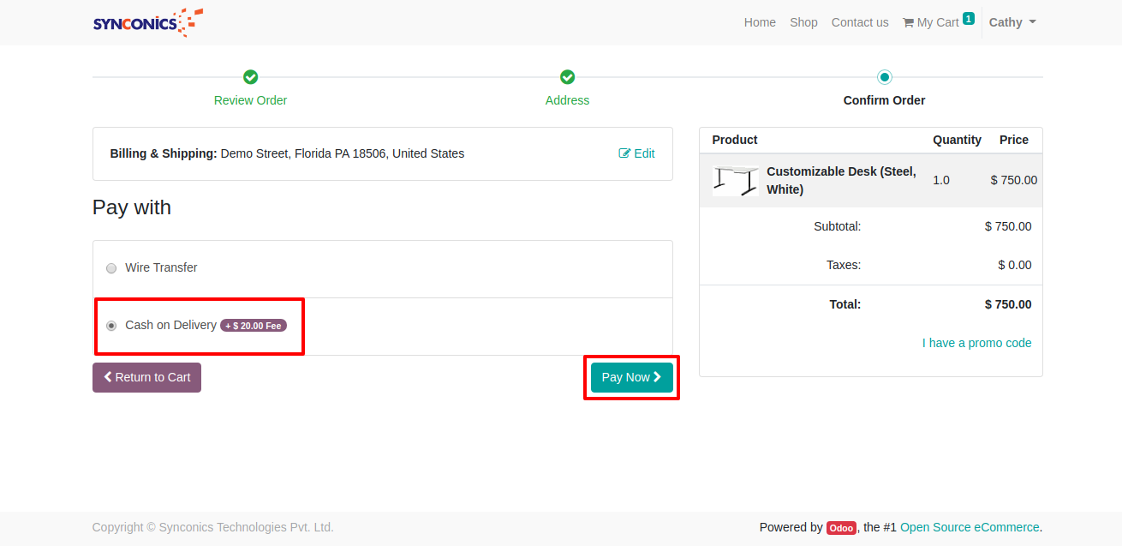This screenshot has height=546, width=1122.
Task: Open the Open Source eCommerce link
Action: (969, 527)
